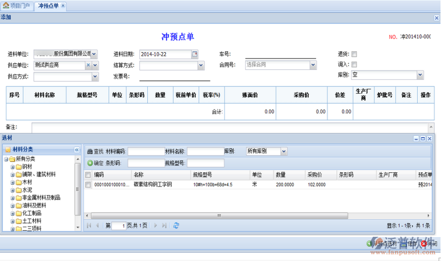Click the 材料名称 search input field

click(204, 151)
